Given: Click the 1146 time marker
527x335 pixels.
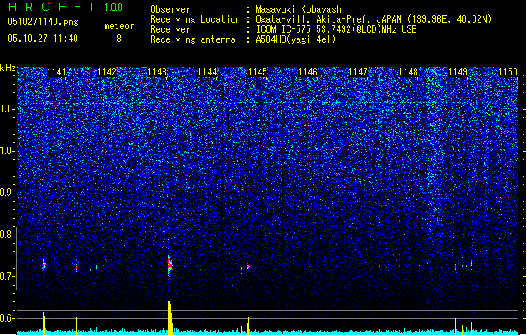Looking at the screenshot, I should click(307, 72).
